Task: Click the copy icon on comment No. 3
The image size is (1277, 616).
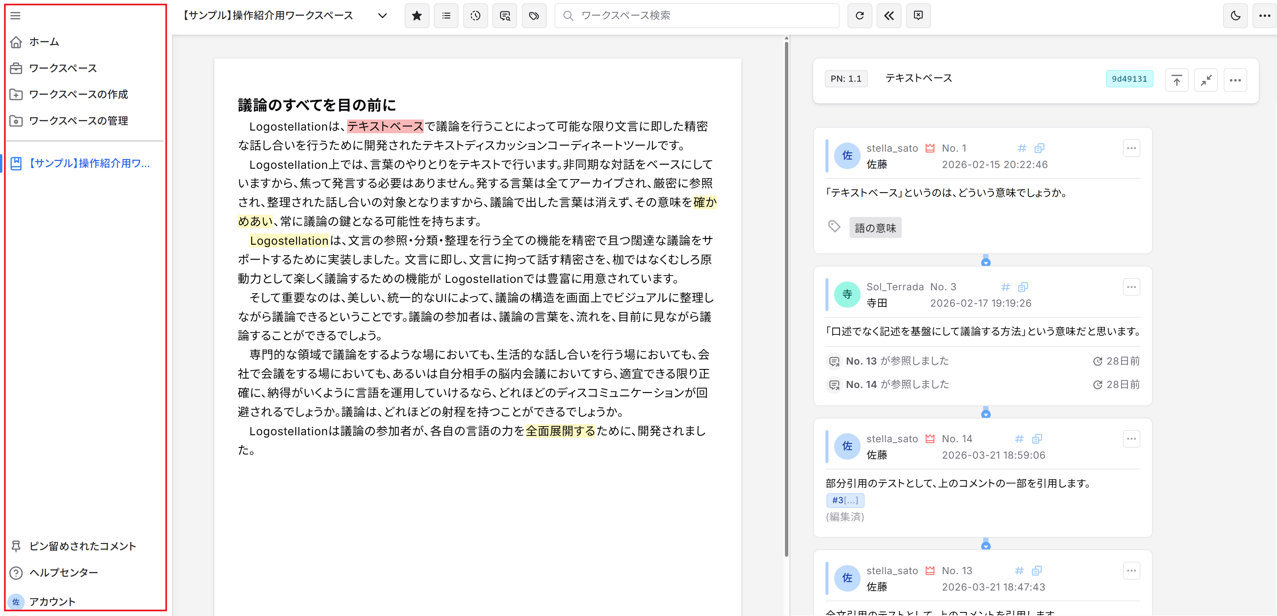Action: coord(1023,287)
